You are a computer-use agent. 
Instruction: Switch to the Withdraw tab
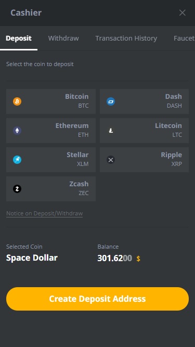pyautogui.click(x=63, y=38)
